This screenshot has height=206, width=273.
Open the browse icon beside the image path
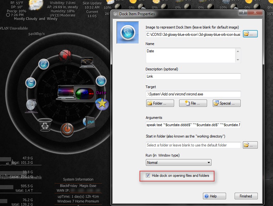pyautogui.click(x=250, y=34)
